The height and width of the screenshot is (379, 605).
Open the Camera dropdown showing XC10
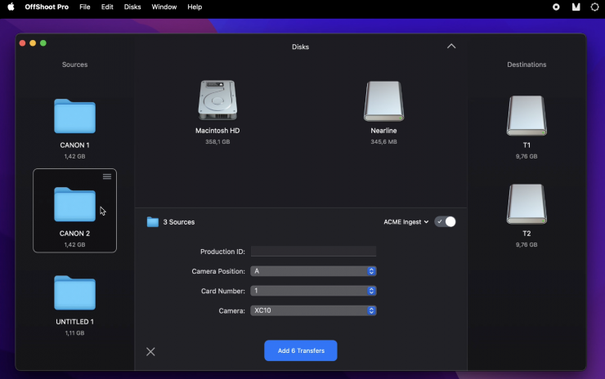pyautogui.click(x=313, y=310)
